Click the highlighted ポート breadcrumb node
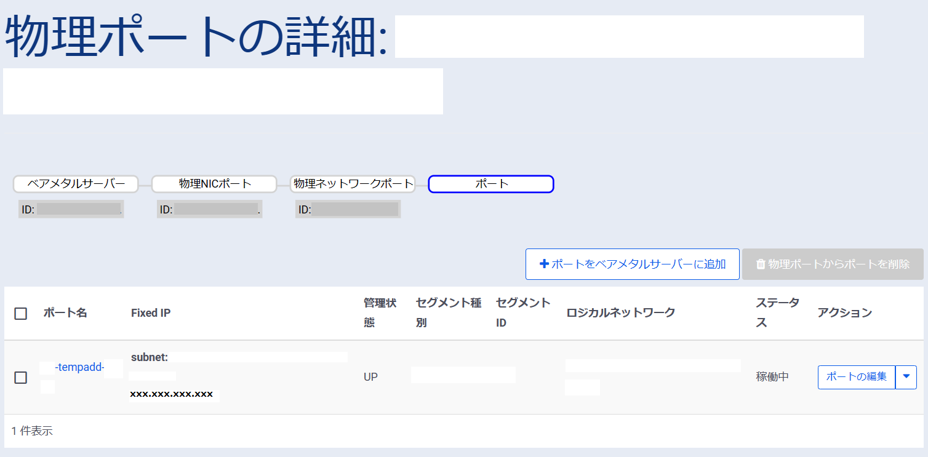928x457 pixels. 490,183
